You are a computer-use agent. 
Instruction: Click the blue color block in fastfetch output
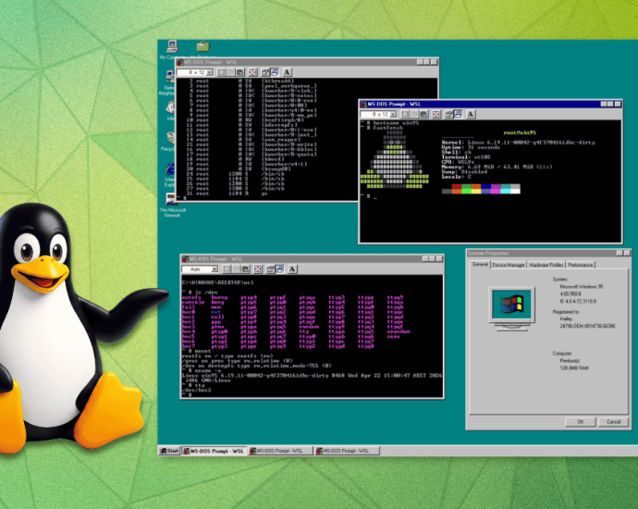[x=485, y=189]
